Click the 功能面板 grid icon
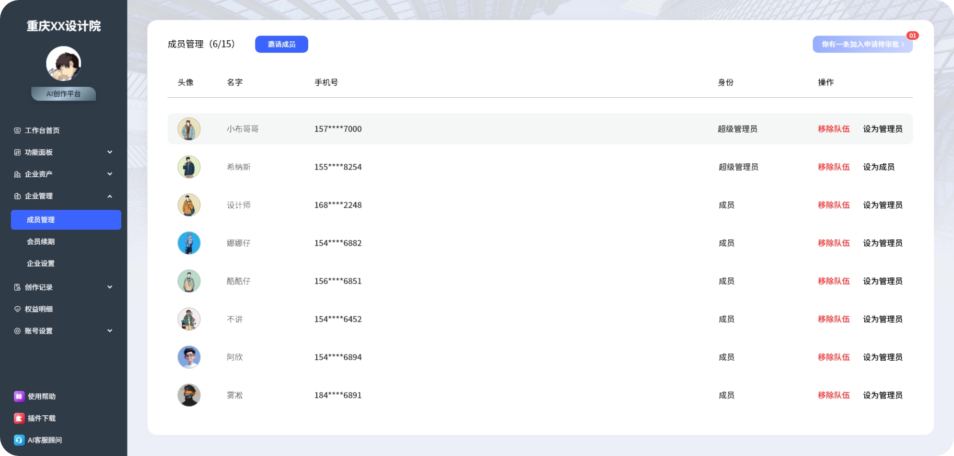 17,152
